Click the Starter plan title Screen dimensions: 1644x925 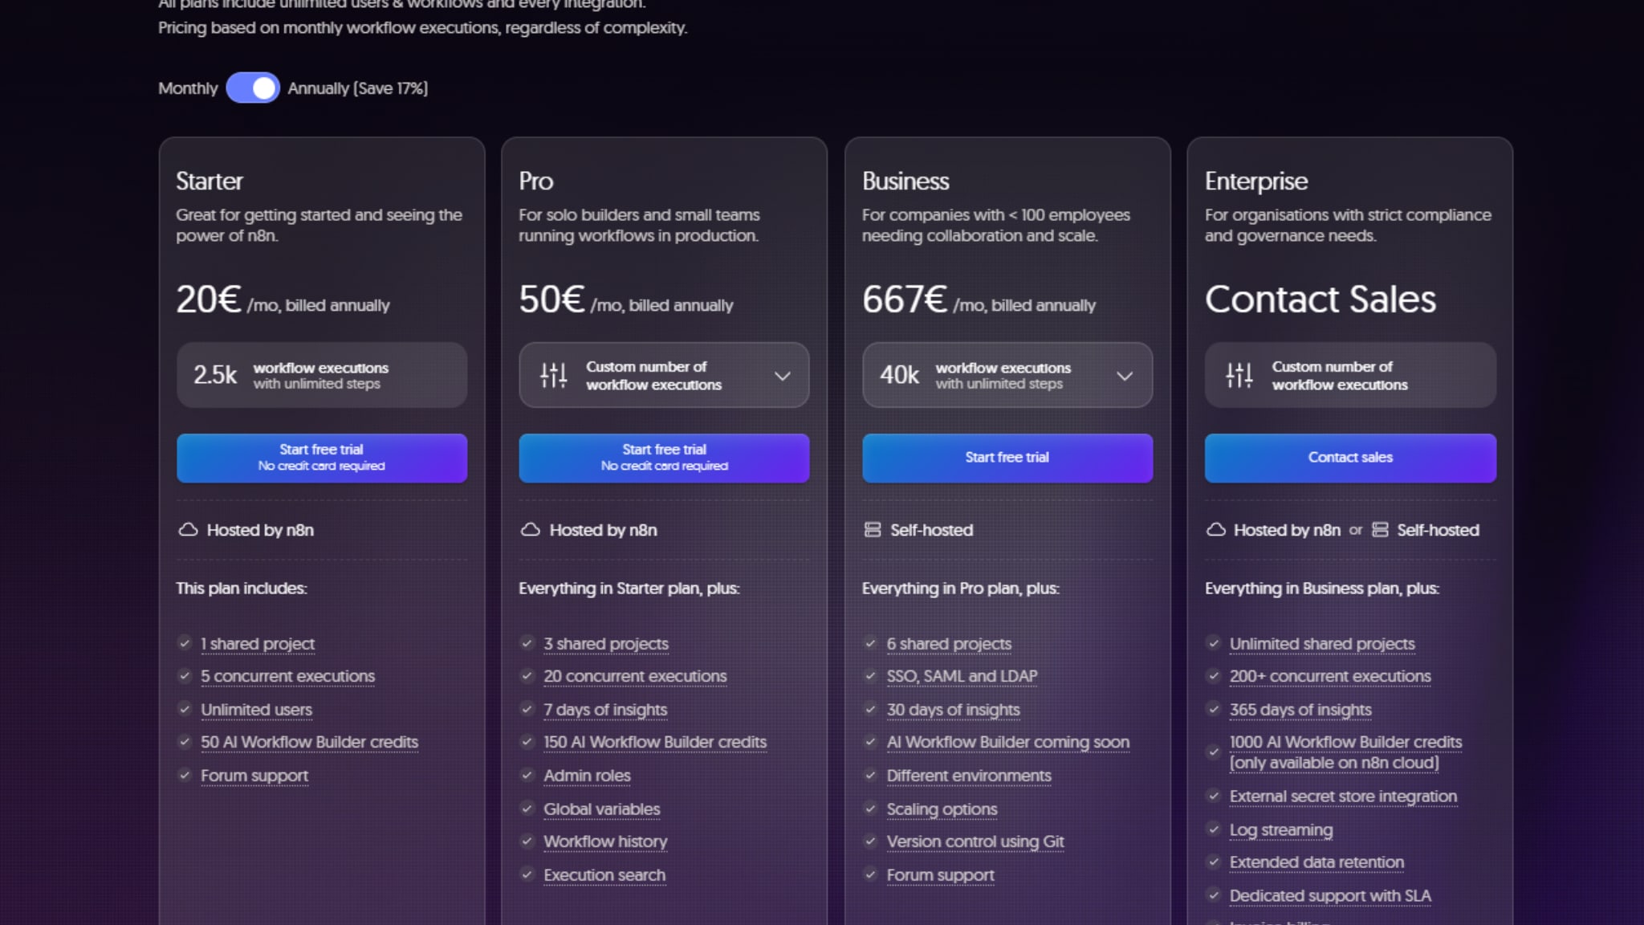coord(209,181)
